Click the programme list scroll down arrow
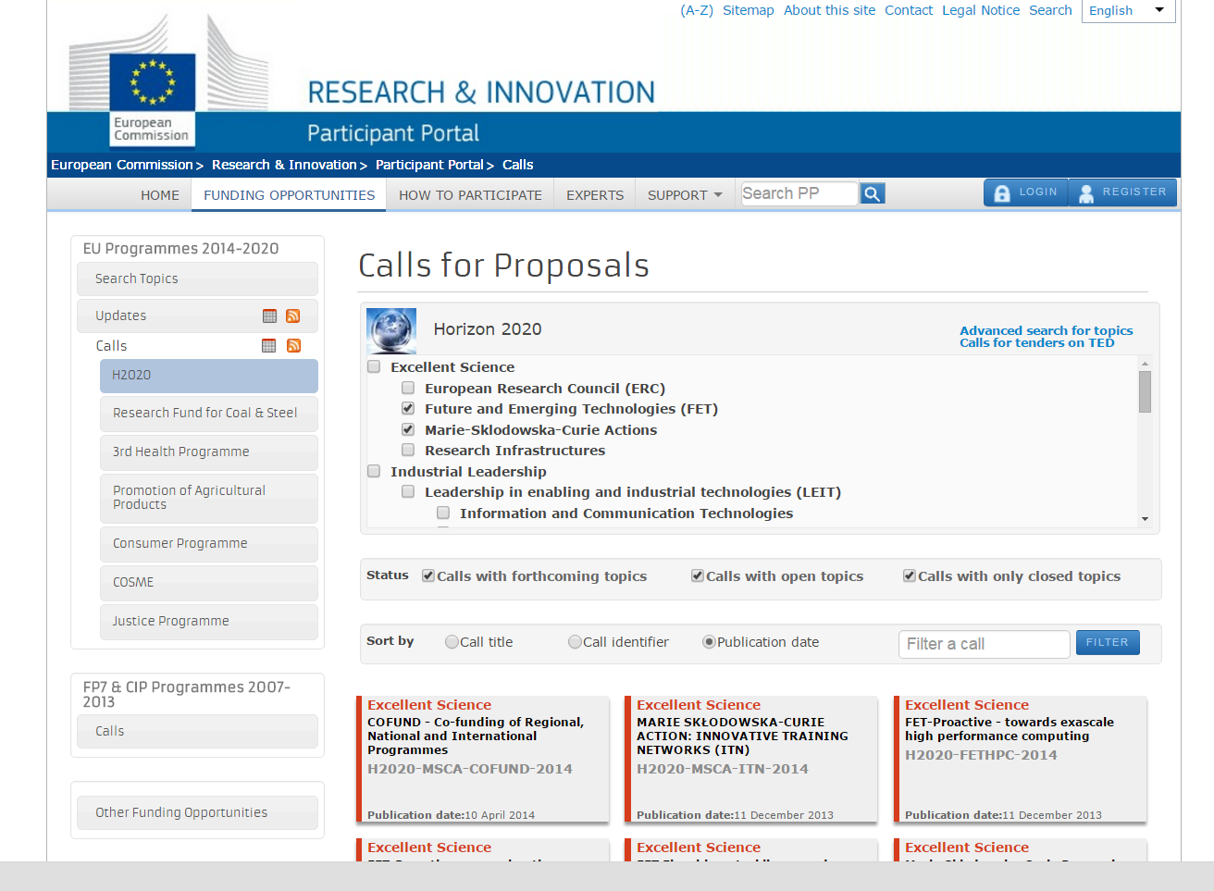 1145,519
